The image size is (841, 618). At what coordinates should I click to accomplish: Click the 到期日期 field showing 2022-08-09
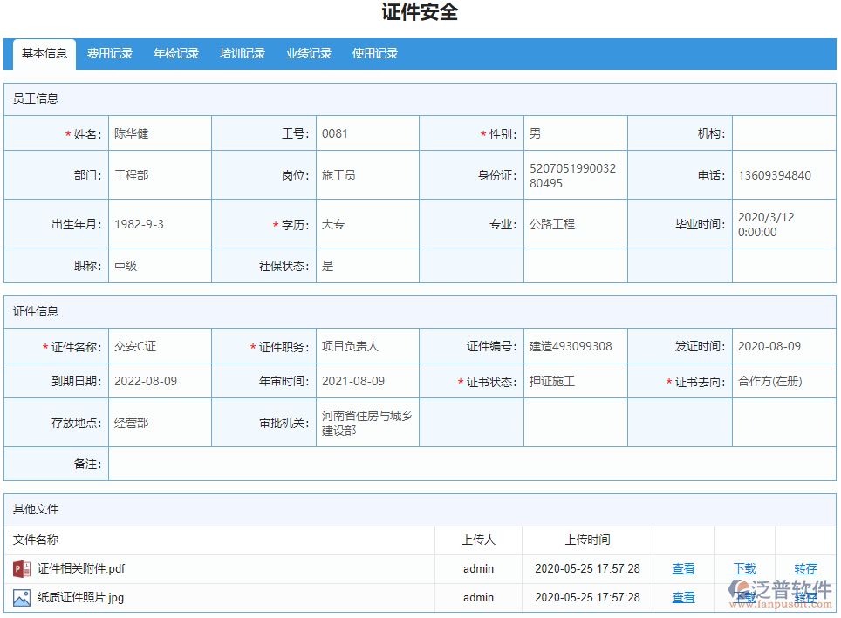(x=160, y=382)
